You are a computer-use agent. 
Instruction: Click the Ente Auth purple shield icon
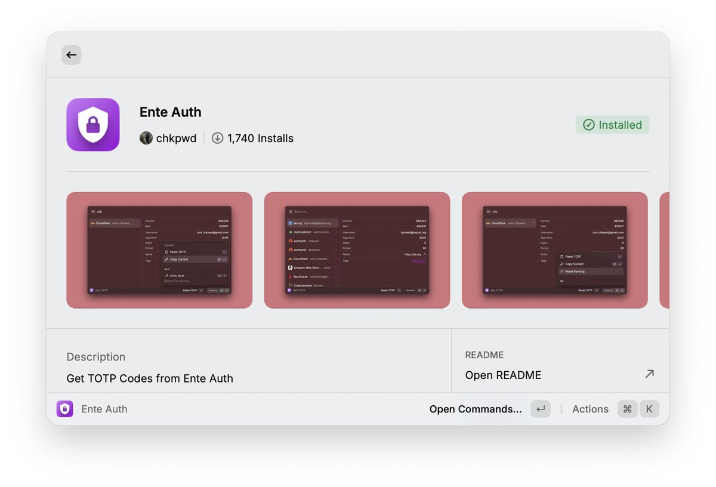pyautogui.click(x=93, y=125)
